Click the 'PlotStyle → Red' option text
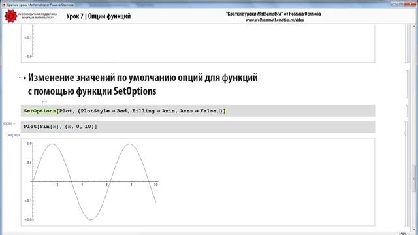 (x=104, y=111)
